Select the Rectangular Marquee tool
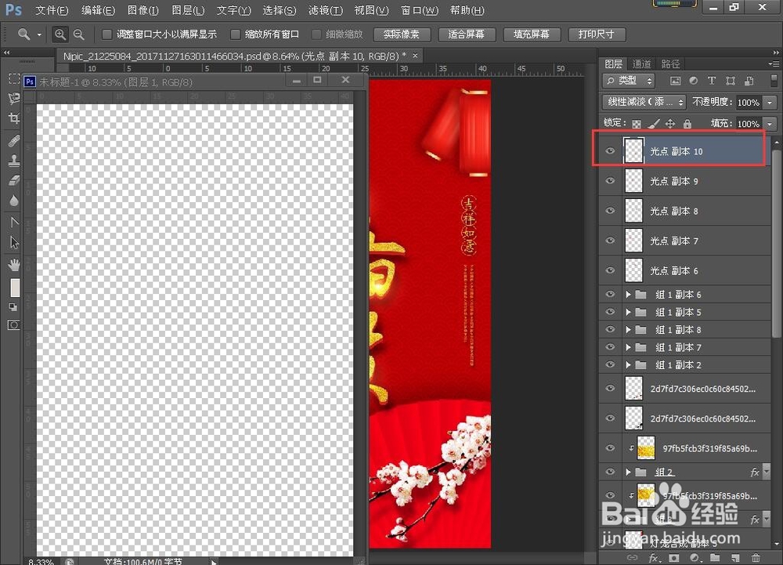783x565 pixels. (14, 79)
